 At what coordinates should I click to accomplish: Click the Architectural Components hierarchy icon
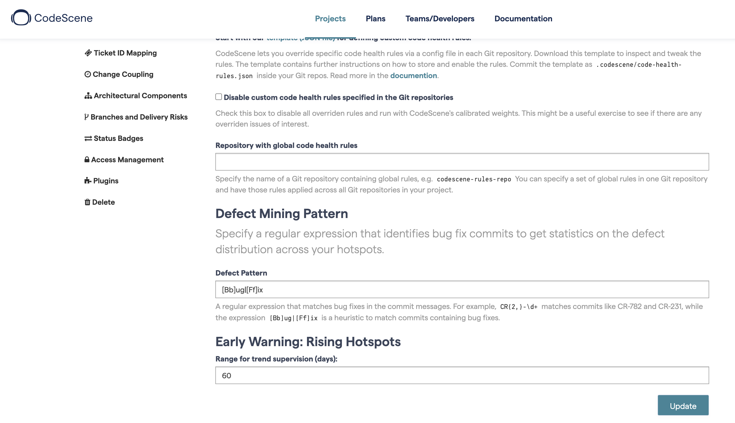[89, 95]
